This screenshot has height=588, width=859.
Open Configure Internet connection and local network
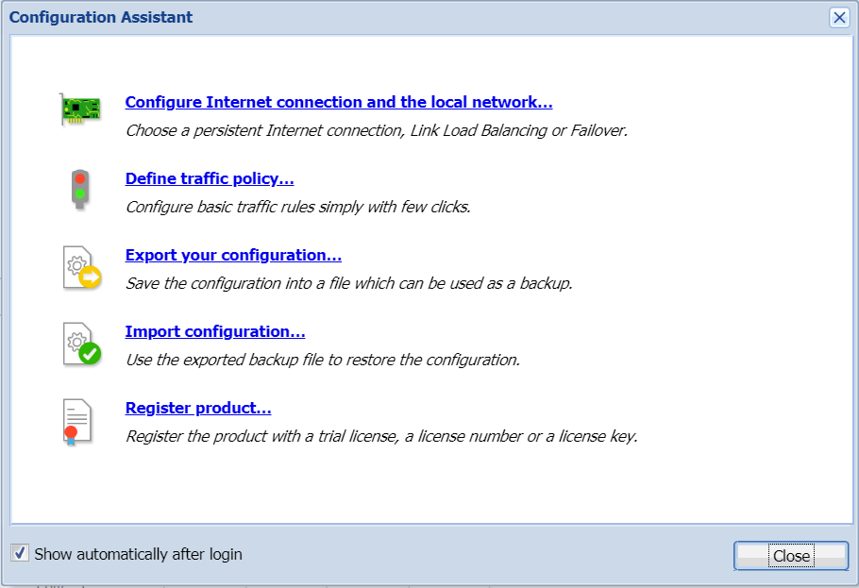[x=339, y=102]
